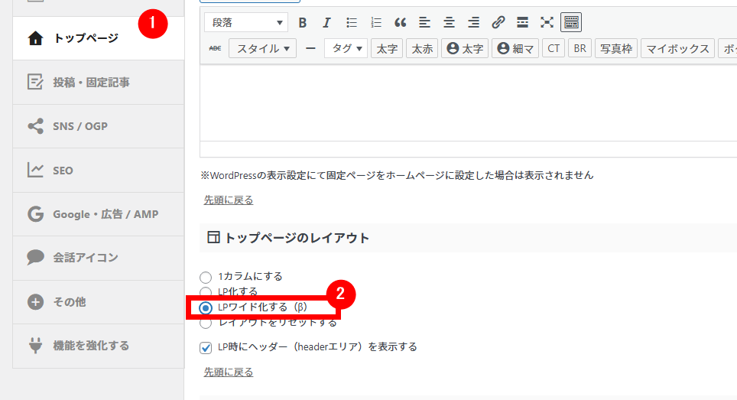
Task: Enter fullscreen editor mode
Action: [x=547, y=22]
